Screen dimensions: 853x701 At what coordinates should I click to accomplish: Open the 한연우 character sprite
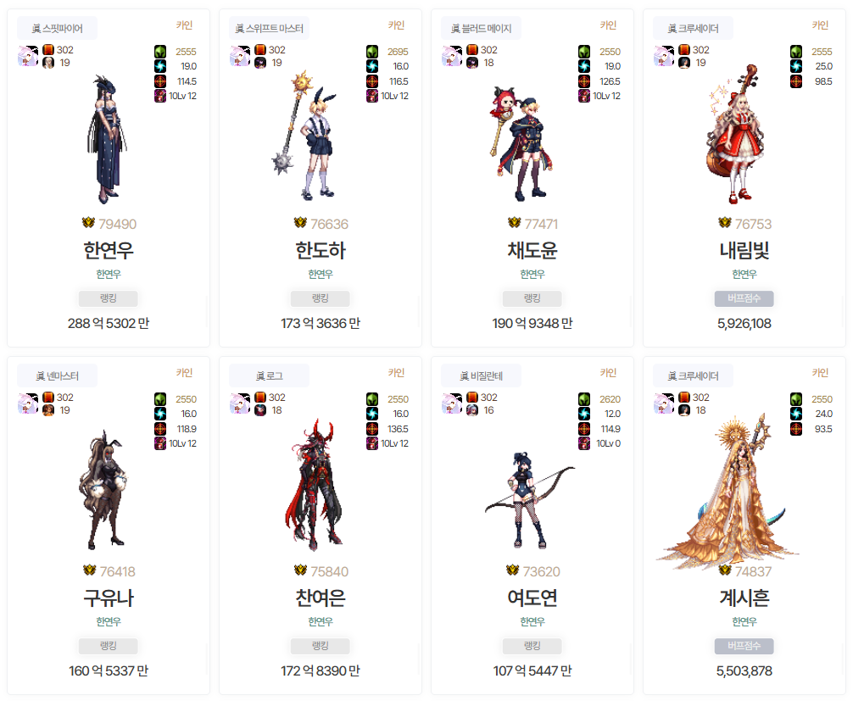tap(109, 139)
